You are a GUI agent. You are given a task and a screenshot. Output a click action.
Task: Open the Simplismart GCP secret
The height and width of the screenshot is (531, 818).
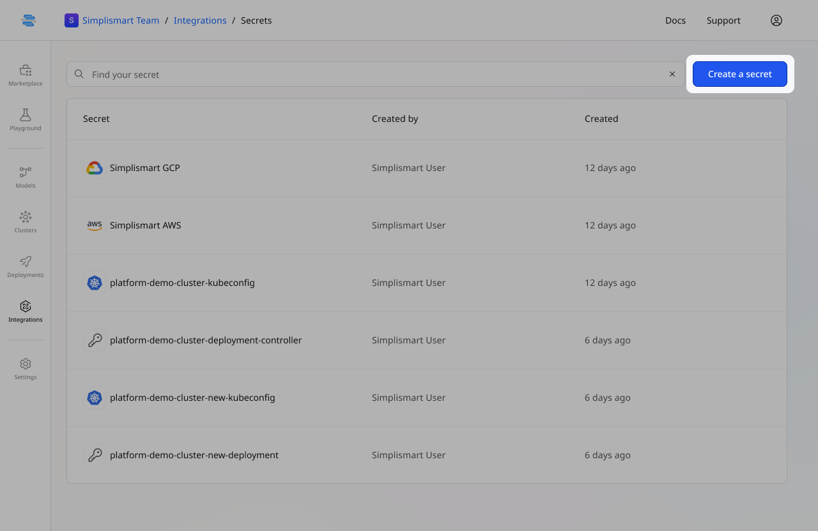coord(145,168)
